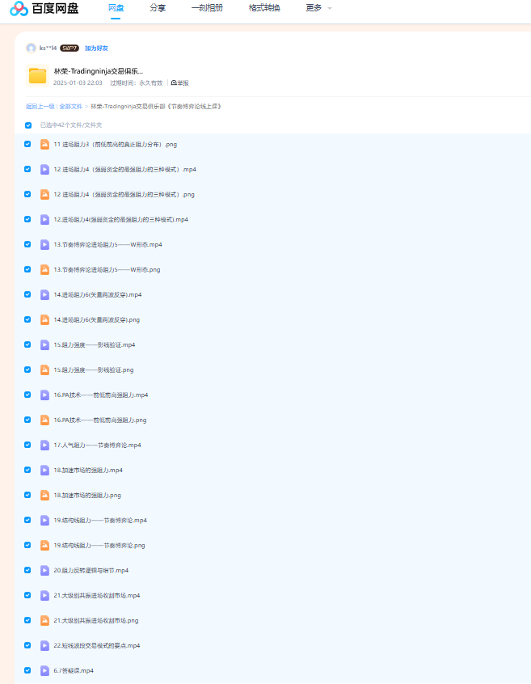Toggle the select-all checkbox beside 已选中42个文件

pos(28,125)
